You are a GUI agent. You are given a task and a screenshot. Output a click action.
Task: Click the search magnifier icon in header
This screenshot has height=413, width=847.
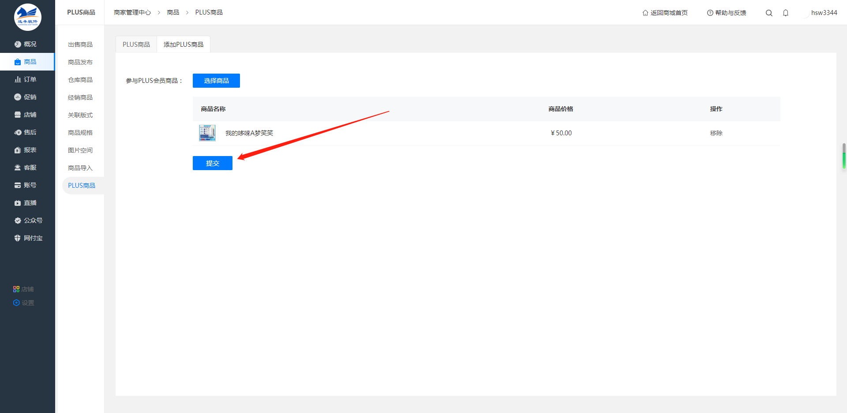[769, 13]
